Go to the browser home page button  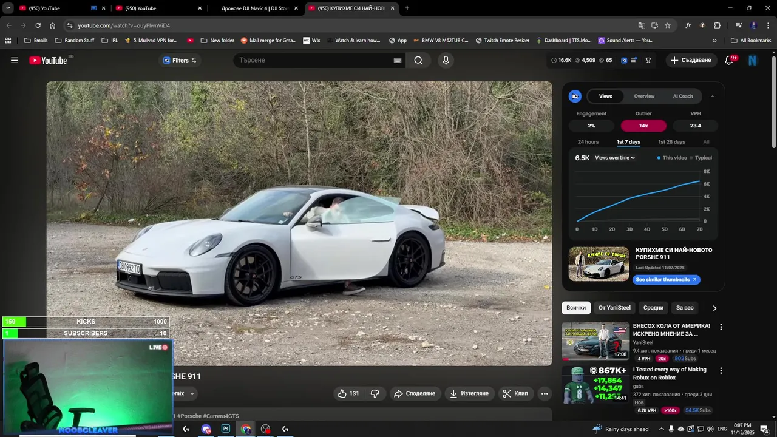point(53,25)
